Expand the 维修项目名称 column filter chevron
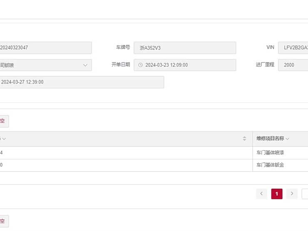 pyautogui.click(x=287, y=139)
